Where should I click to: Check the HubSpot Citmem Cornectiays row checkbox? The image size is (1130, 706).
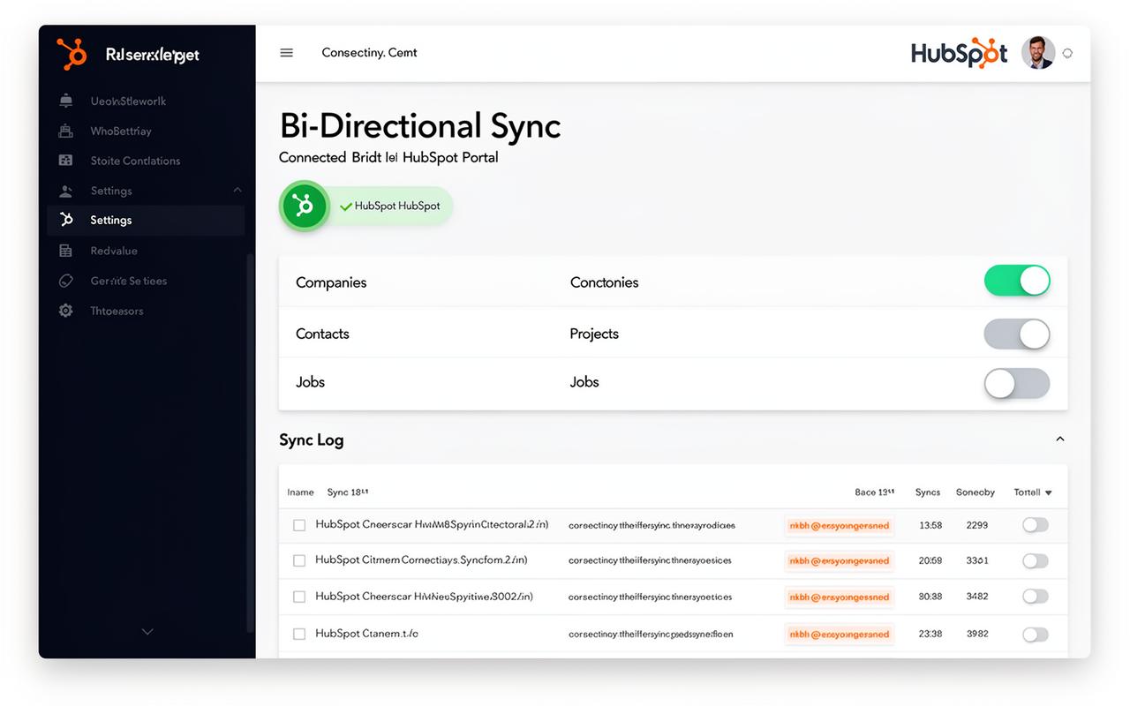[299, 560]
